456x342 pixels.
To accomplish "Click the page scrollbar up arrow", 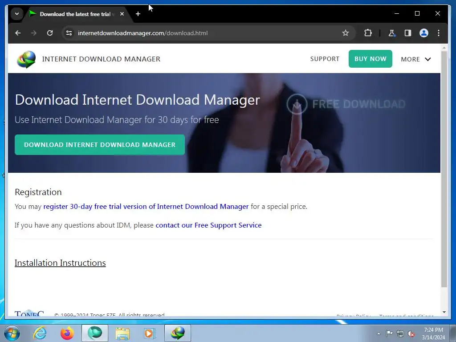I will 444,47.
